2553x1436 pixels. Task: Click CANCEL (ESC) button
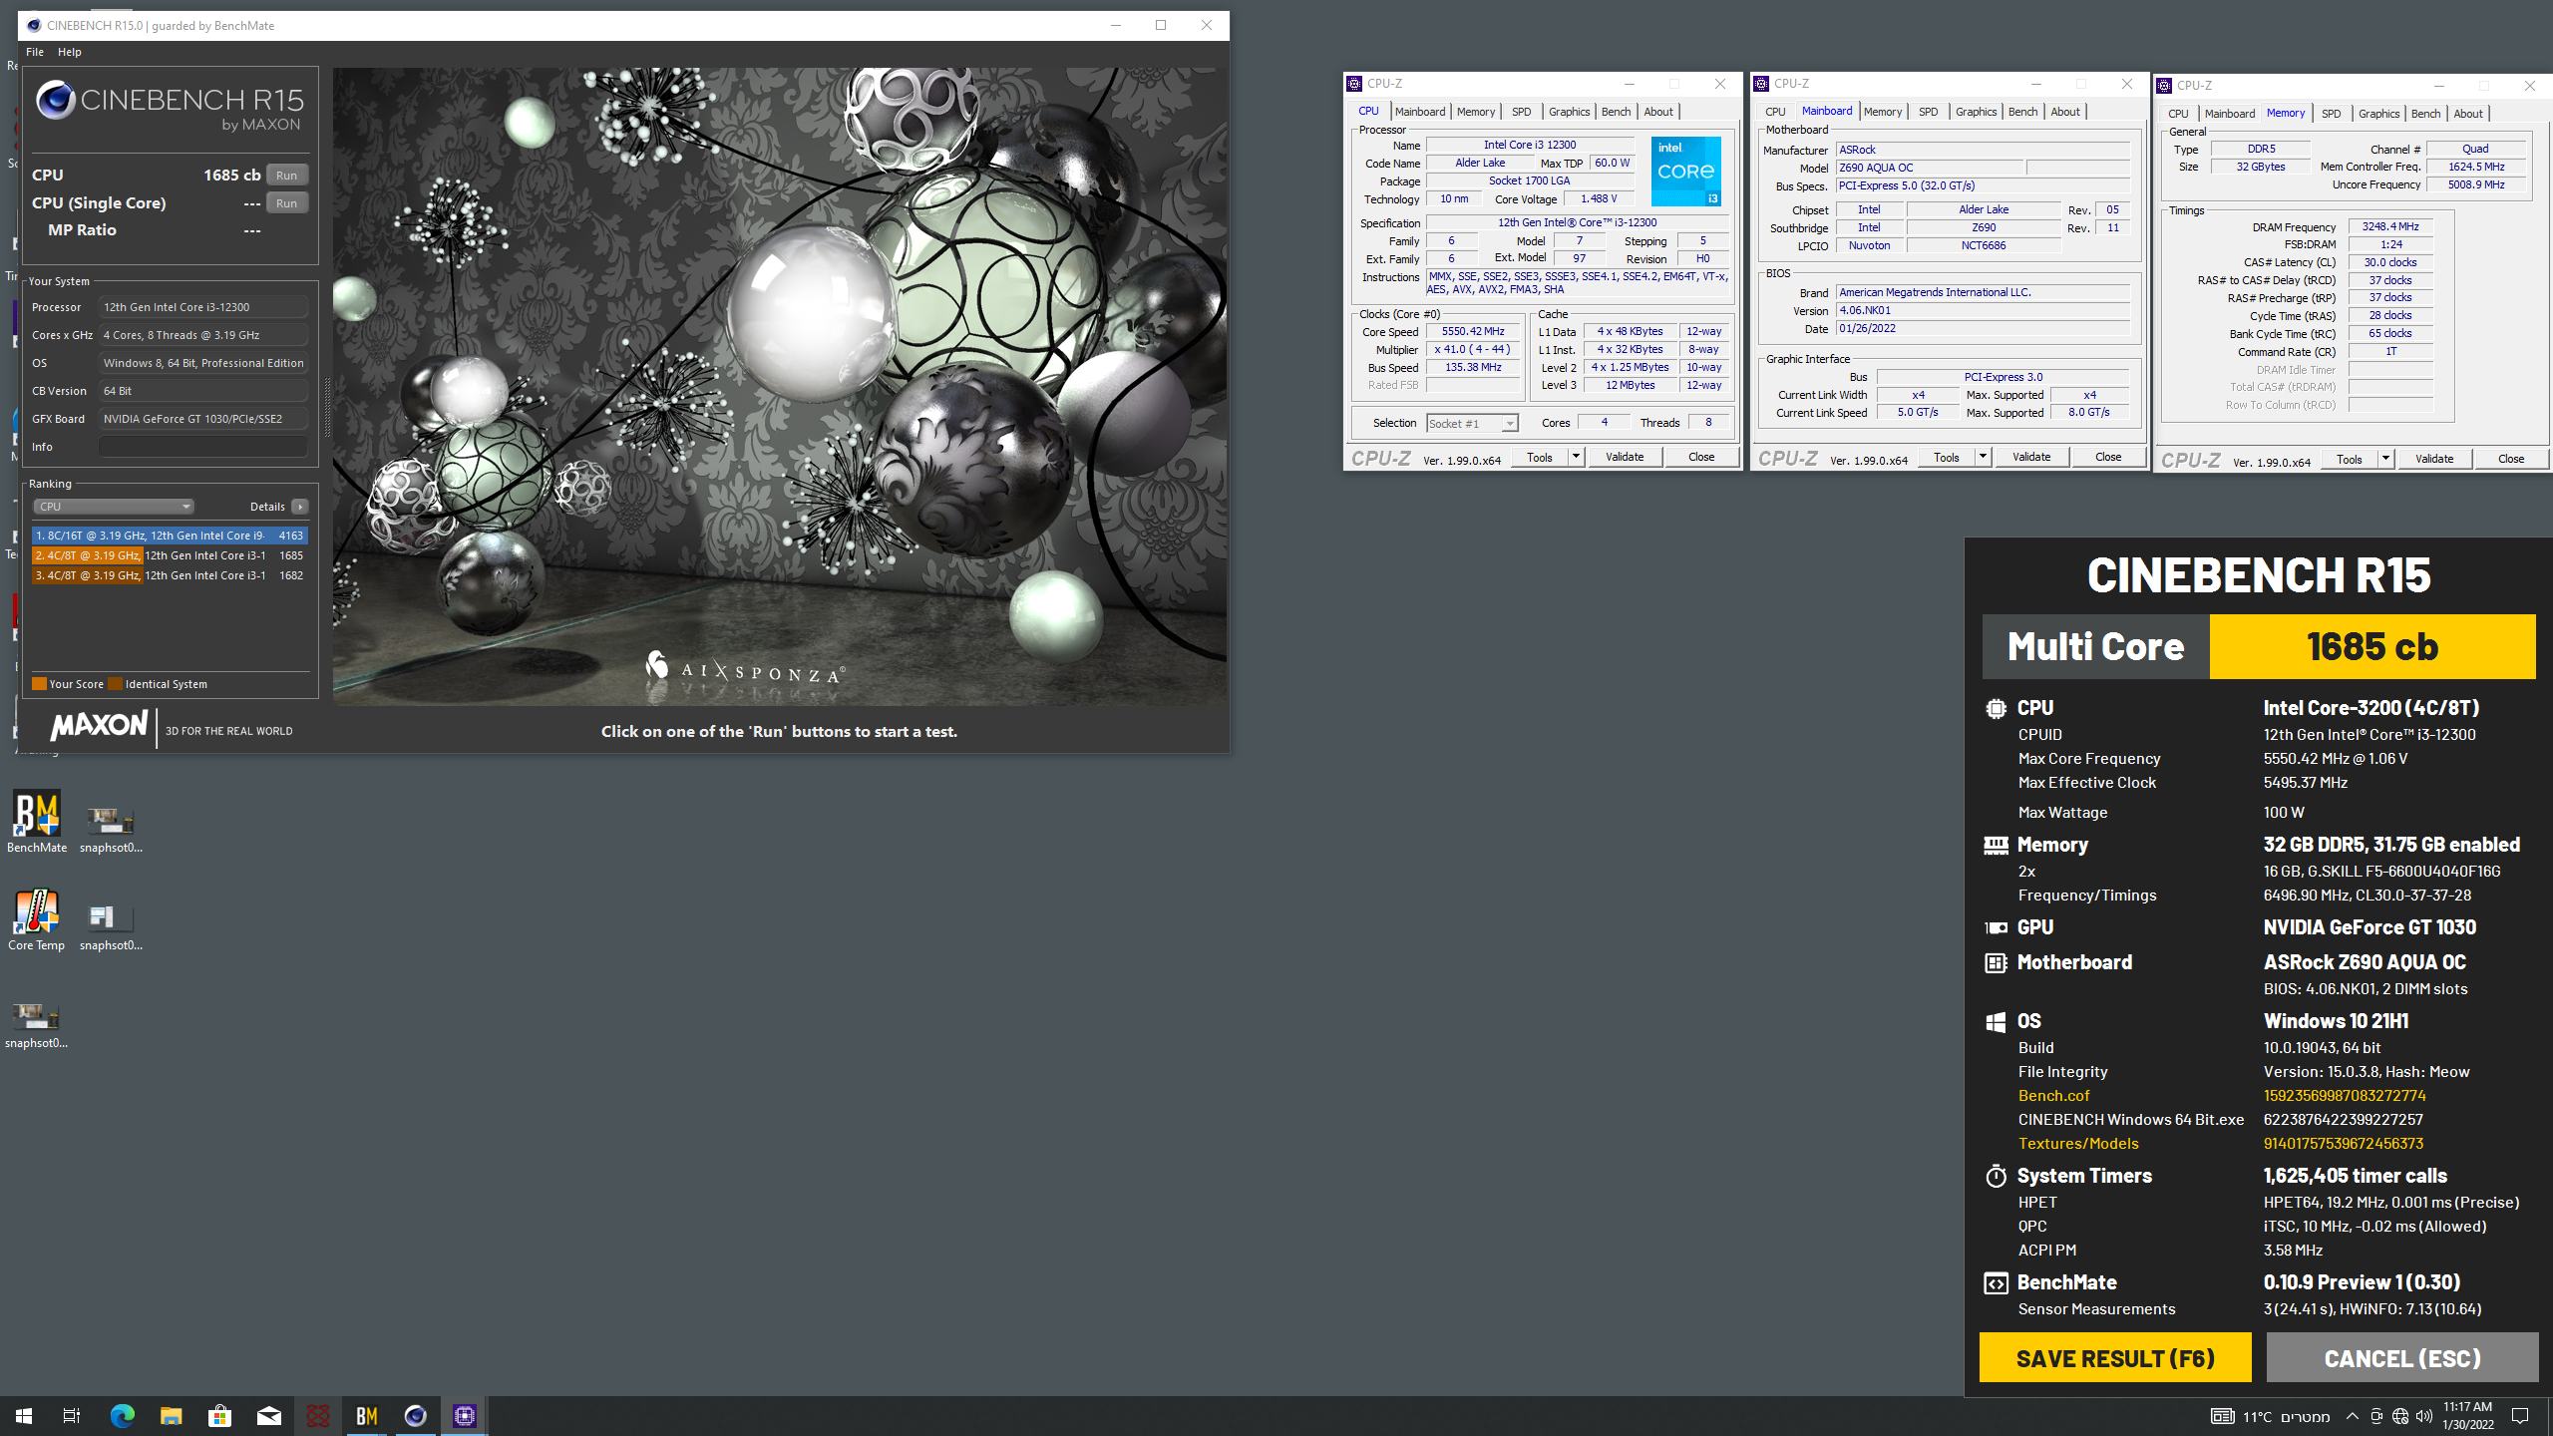click(2401, 1358)
